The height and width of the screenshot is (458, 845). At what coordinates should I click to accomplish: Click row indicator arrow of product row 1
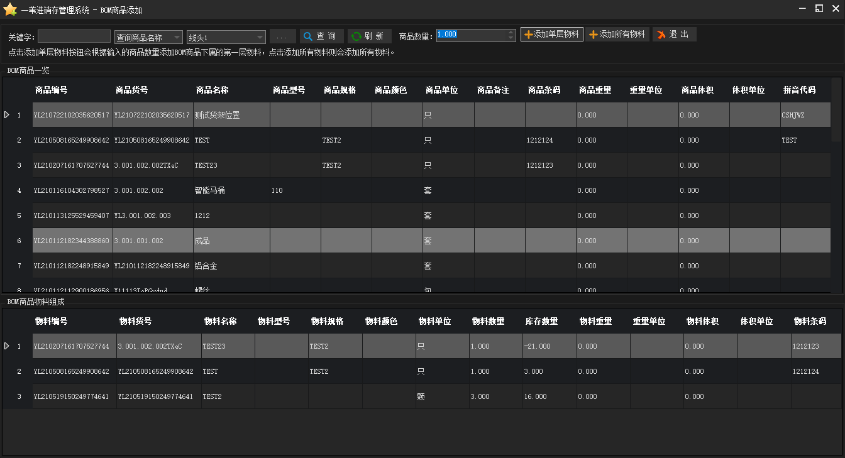(7, 115)
